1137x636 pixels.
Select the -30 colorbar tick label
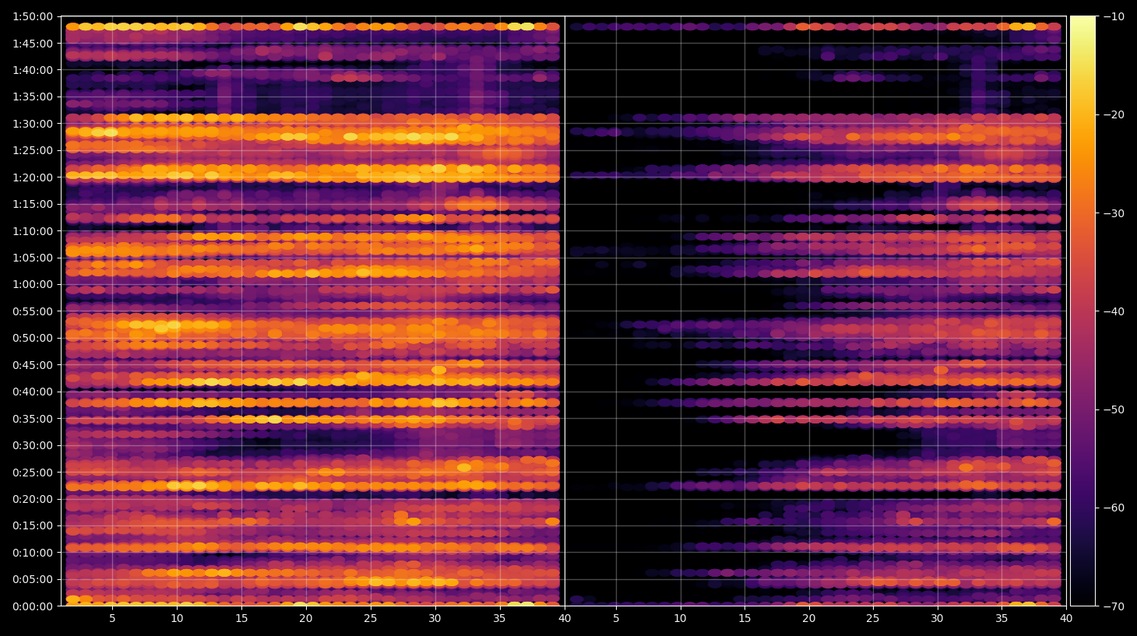pyautogui.click(x=1114, y=213)
